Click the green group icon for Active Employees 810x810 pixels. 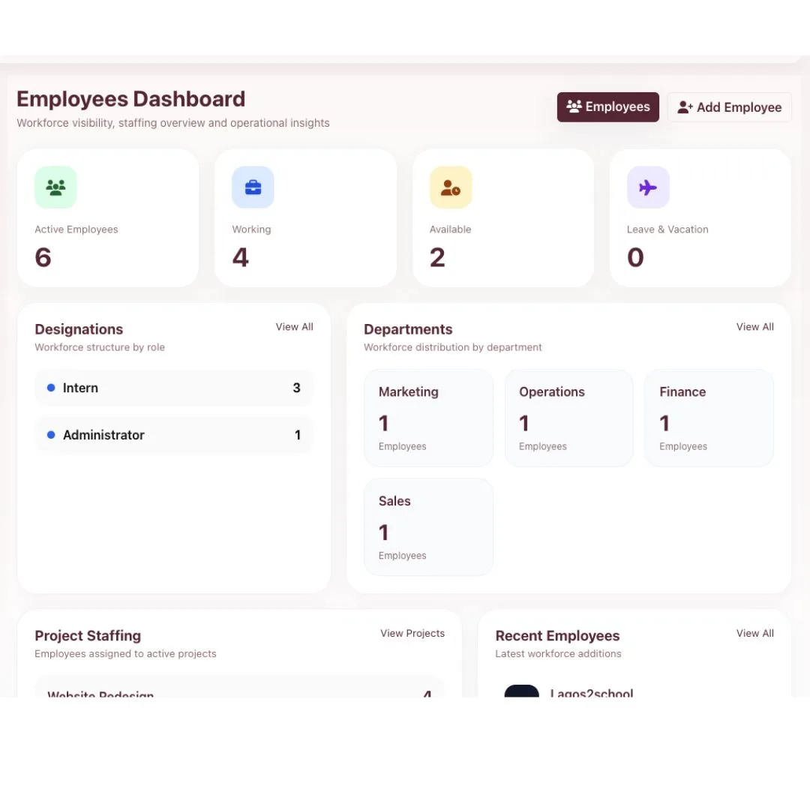point(55,187)
